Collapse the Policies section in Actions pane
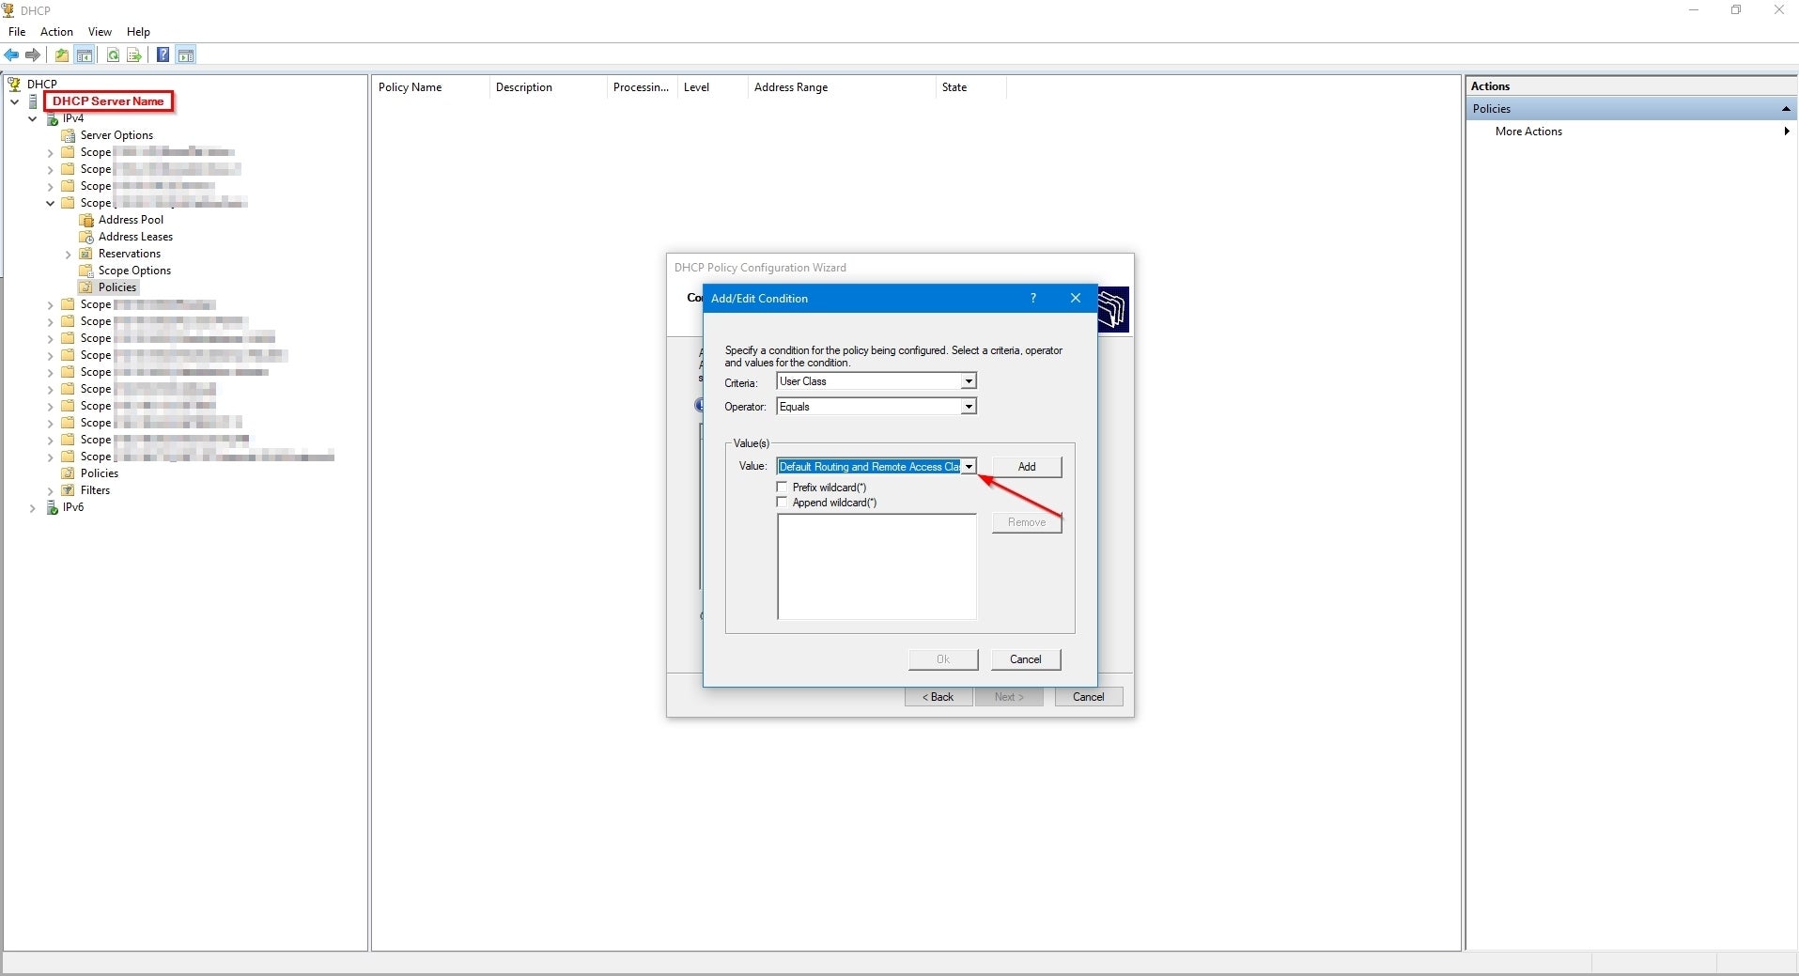Image resolution: width=1799 pixels, height=976 pixels. pyautogui.click(x=1785, y=109)
